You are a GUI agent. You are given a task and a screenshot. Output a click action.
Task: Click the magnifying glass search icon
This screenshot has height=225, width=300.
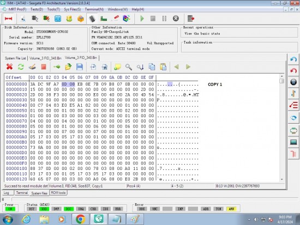(129, 67)
